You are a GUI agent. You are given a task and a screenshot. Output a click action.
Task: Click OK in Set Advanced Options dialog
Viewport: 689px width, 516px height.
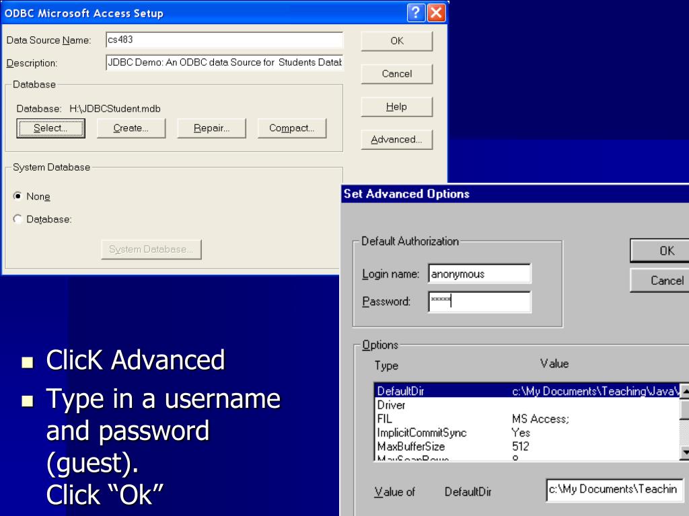coord(659,251)
